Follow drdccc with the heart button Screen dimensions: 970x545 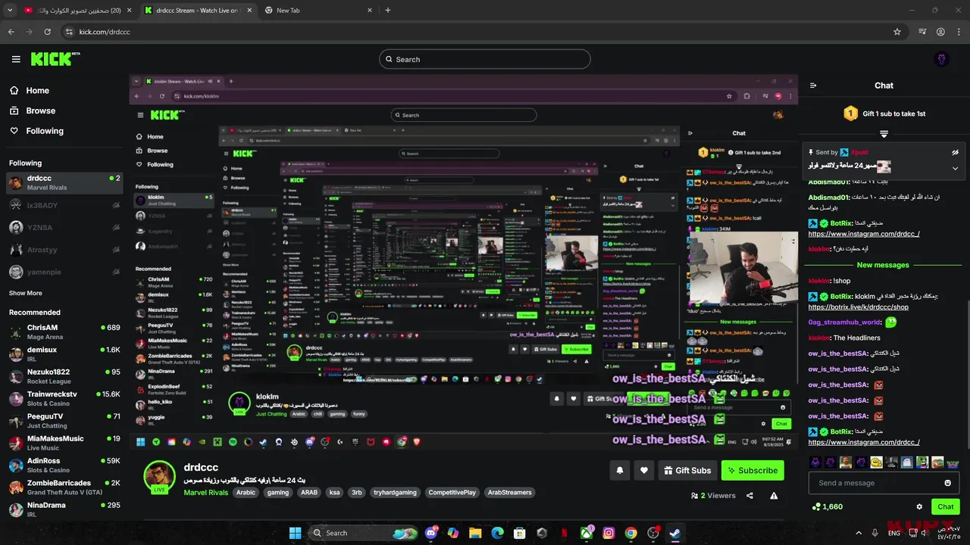click(643, 470)
